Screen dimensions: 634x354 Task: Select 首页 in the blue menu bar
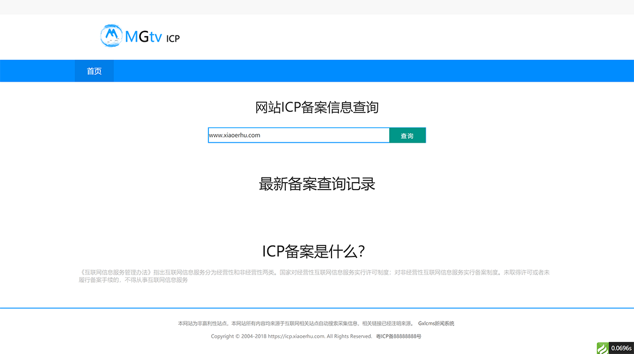click(94, 71)
